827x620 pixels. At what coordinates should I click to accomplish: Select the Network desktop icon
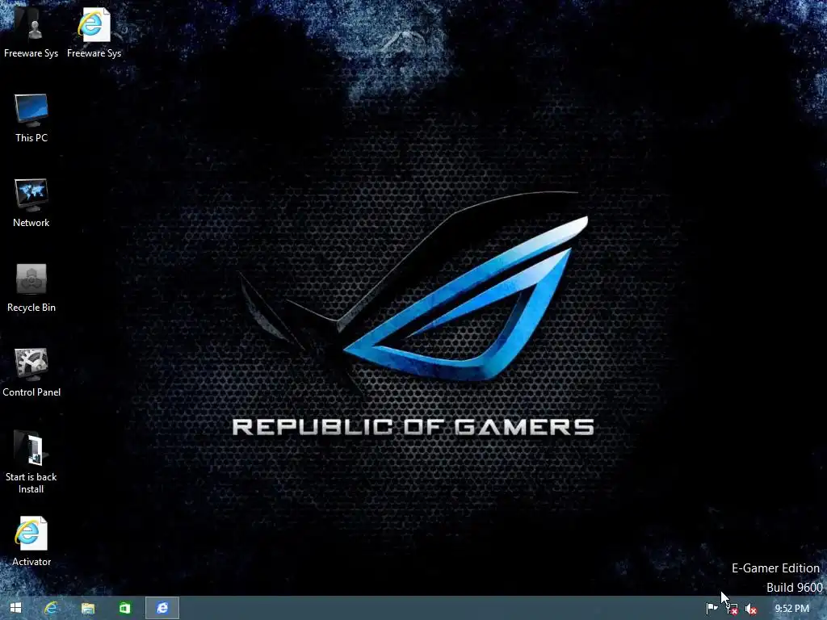point(31,203)
